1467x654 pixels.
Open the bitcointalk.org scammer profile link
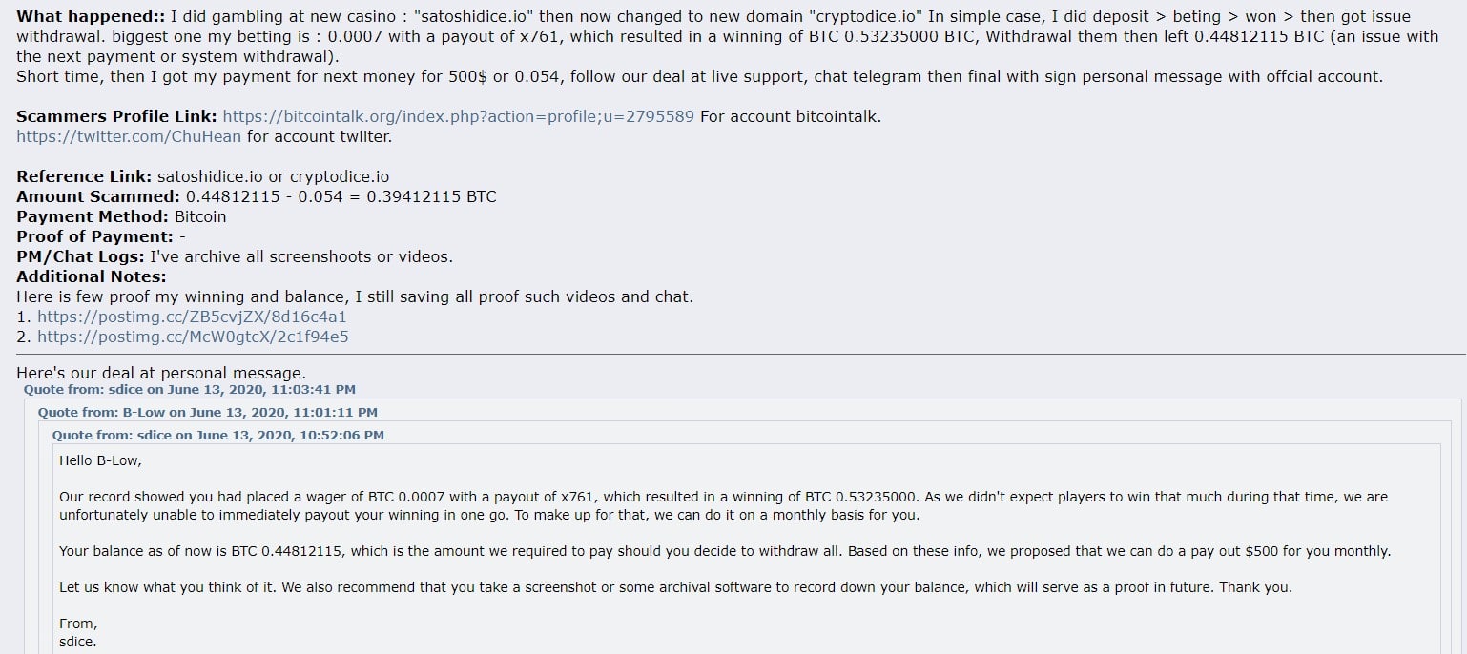(x=459, y=116)
